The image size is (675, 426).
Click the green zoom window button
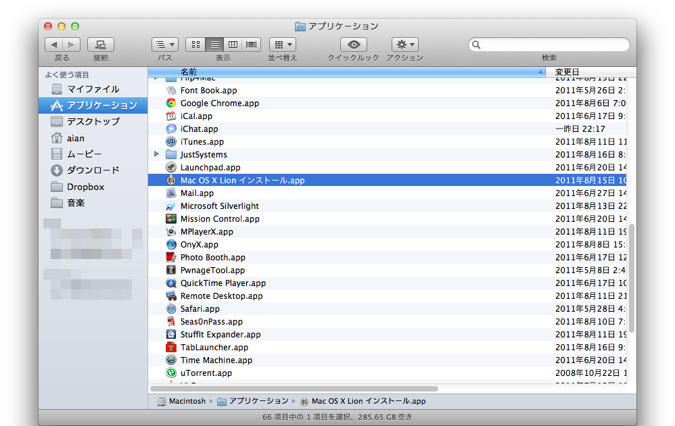pos(75,26)
